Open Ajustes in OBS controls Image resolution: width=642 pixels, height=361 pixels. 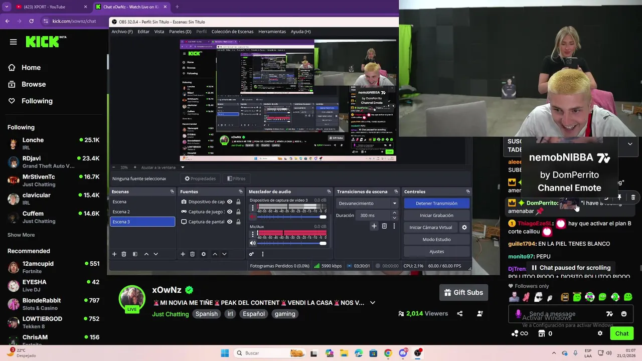click(x=436, y=251)
